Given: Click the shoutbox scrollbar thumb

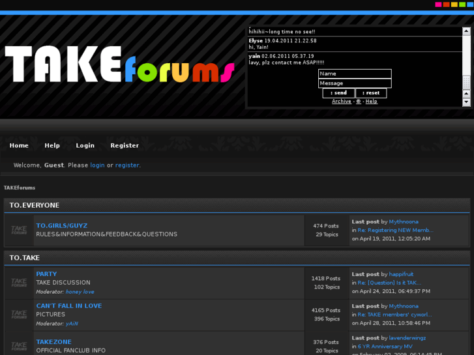Looking at the screenshot, I should click(466, 83).
